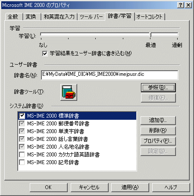
Task: Toggle 学習結果をユーザー辞書に書き込む checkbox
Action: [x=45, y=53]
